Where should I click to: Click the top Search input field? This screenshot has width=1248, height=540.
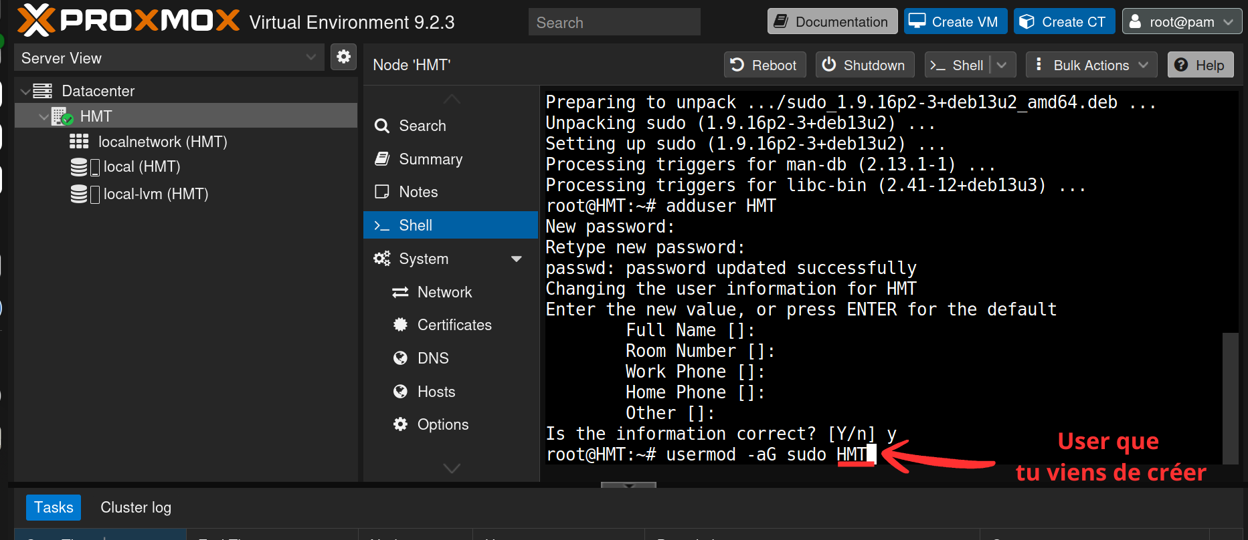(614, 22)
